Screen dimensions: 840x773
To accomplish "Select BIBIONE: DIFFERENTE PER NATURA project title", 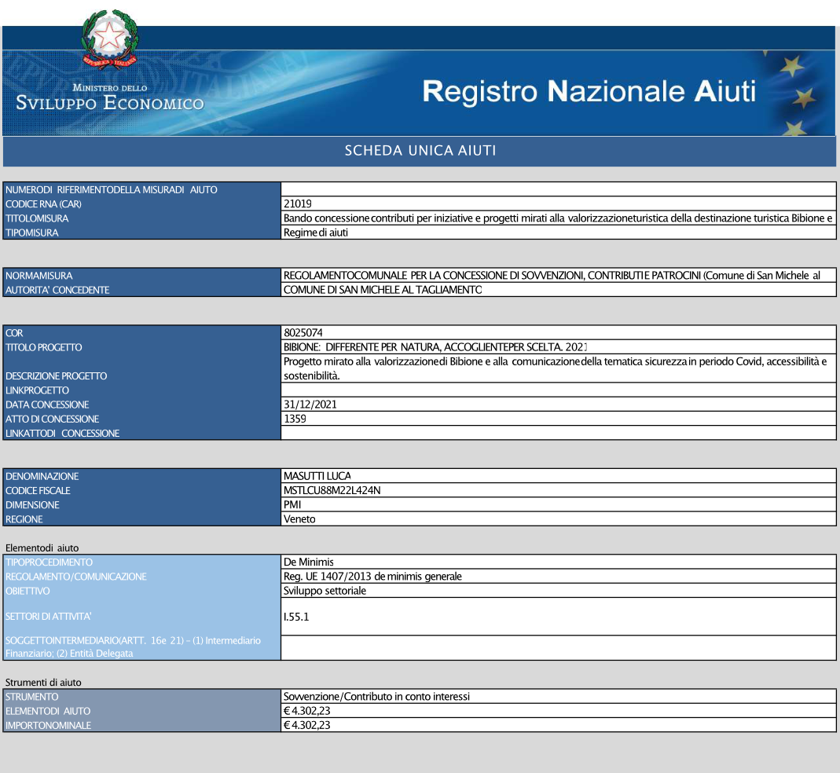I will 435,347.
